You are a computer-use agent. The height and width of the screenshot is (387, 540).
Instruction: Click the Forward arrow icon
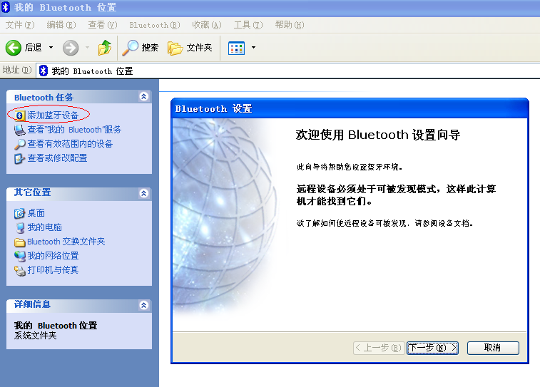coord(71,48)
